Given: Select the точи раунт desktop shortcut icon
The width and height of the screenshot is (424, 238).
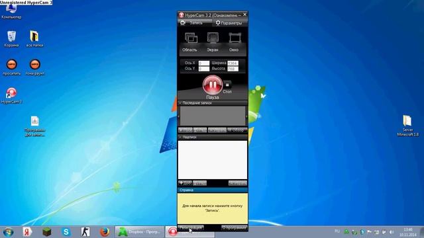Looking at the screenshot, I should click(x=34, y=67).
